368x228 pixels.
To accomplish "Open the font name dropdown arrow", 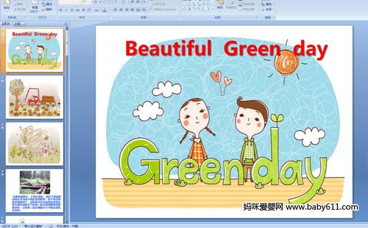I will (80, 2).
